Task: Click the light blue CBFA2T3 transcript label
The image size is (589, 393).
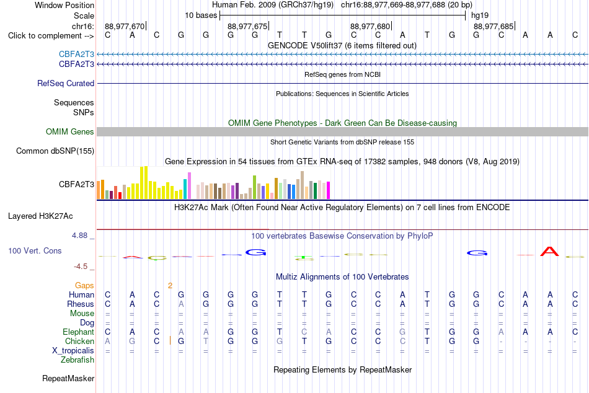Action: click(76, 54)
